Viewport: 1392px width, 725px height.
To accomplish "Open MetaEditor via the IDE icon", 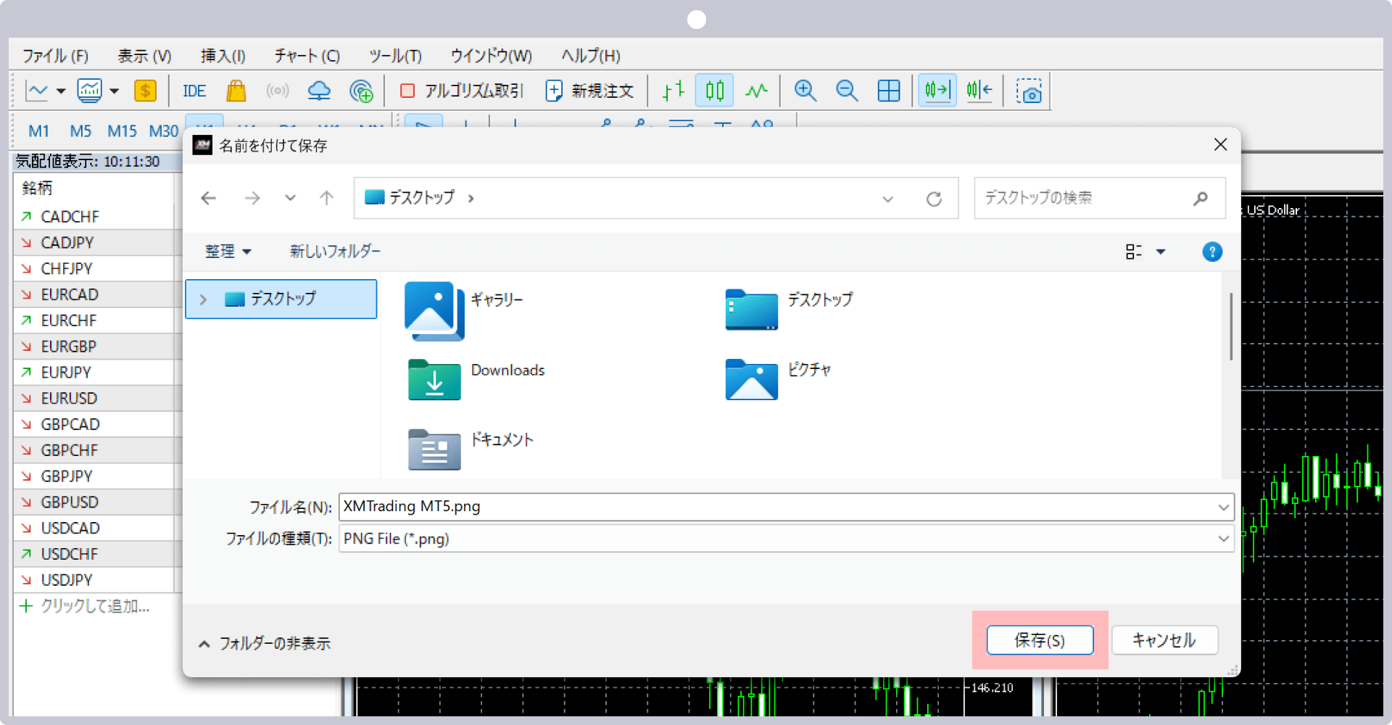I will [x=194, y=91].
